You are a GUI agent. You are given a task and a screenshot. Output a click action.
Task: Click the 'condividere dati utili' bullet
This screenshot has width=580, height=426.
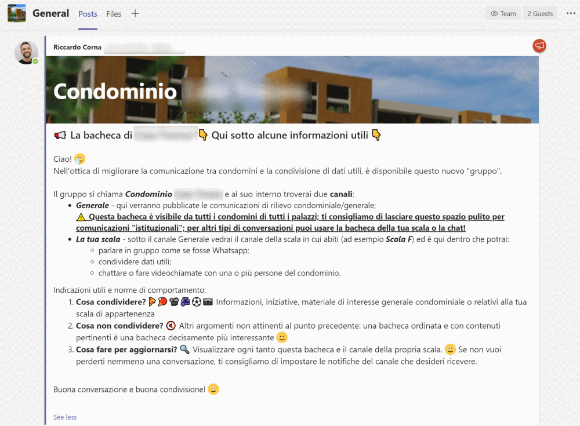click(x=135, y=262)
